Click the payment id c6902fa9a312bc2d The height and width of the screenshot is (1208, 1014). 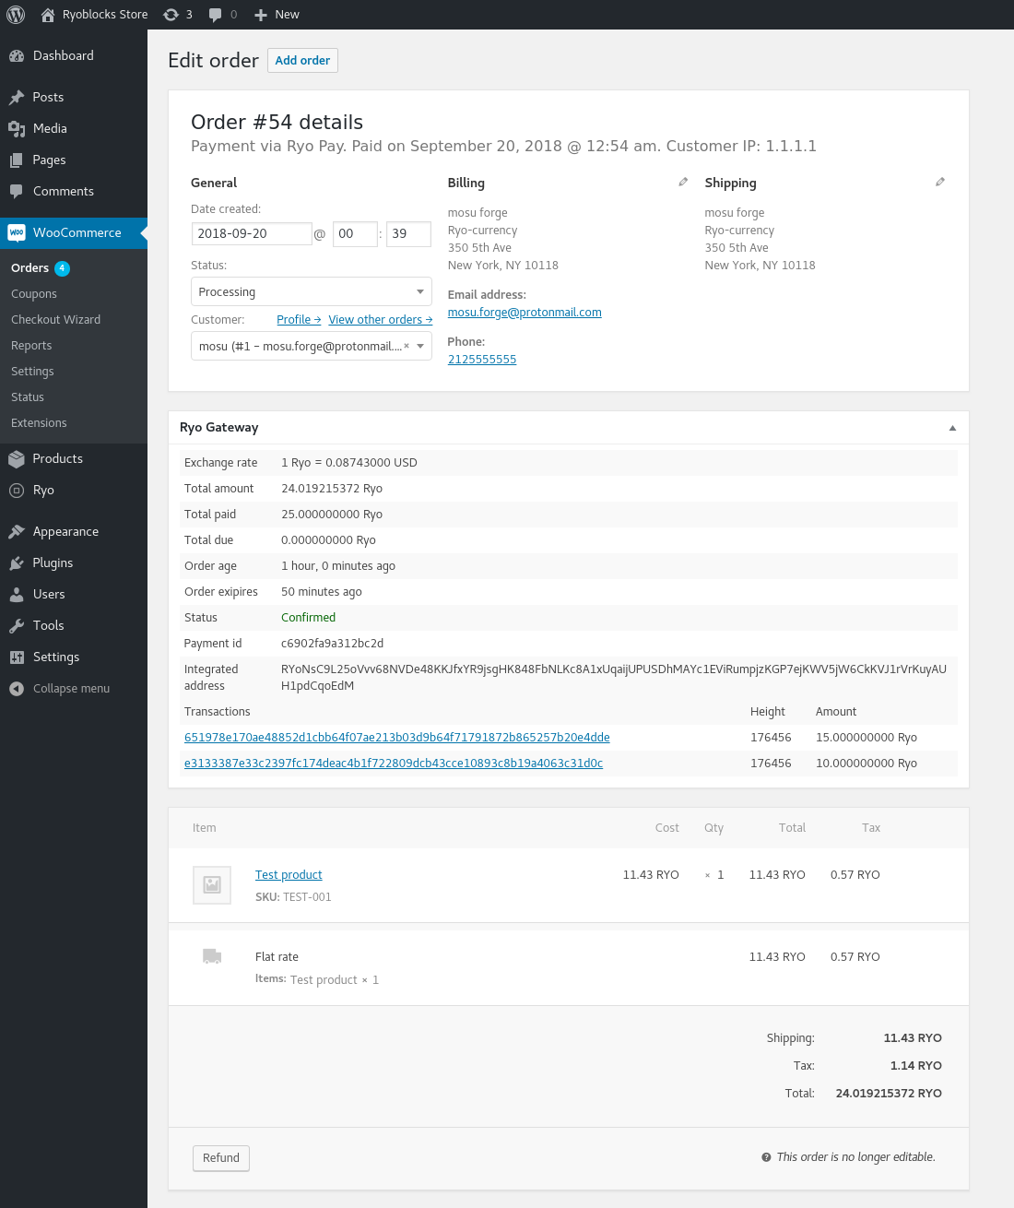pyautogui.click(x=332, y=644)
